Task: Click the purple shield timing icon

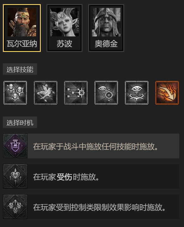Action: [x=15, y=146]
